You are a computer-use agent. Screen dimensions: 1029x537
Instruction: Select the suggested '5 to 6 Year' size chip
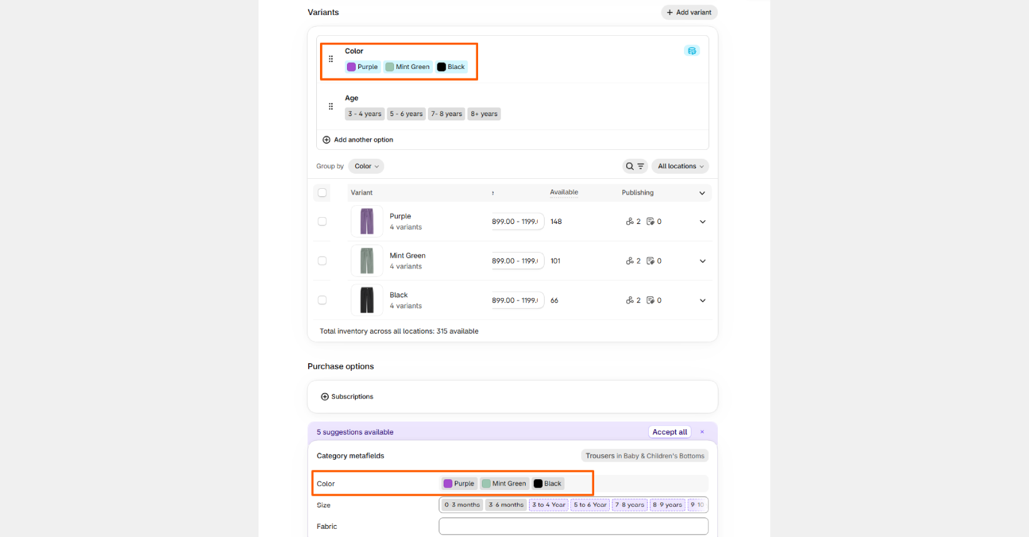click(x=590, y=505)
